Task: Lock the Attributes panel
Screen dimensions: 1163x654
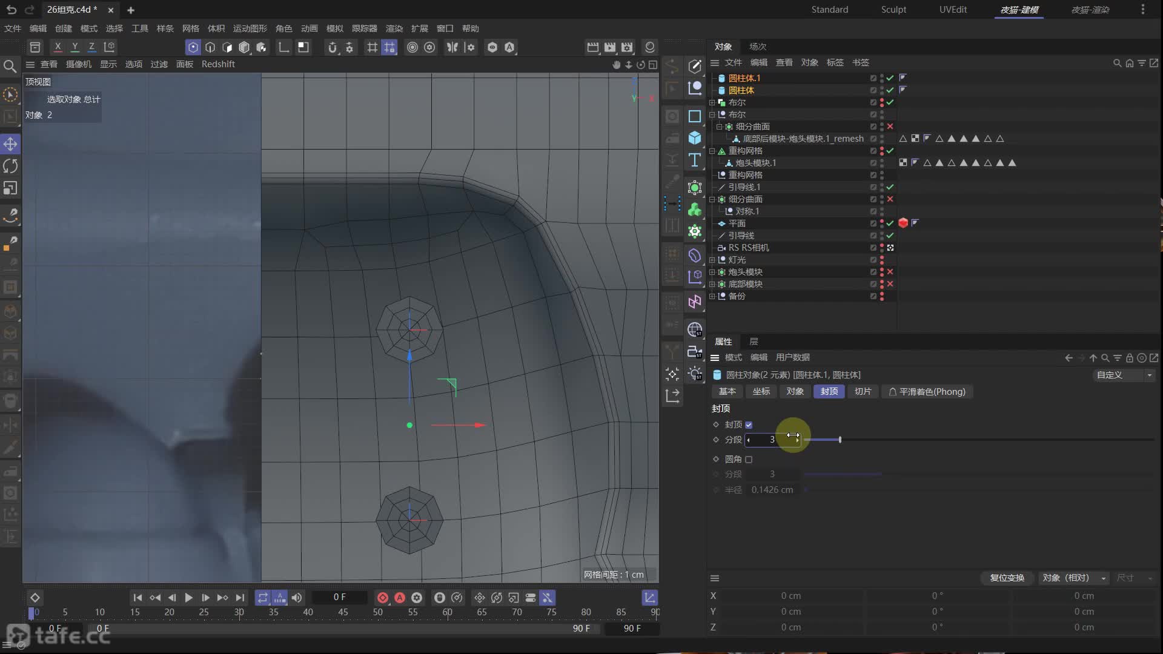Action: tap(1129, 358)
